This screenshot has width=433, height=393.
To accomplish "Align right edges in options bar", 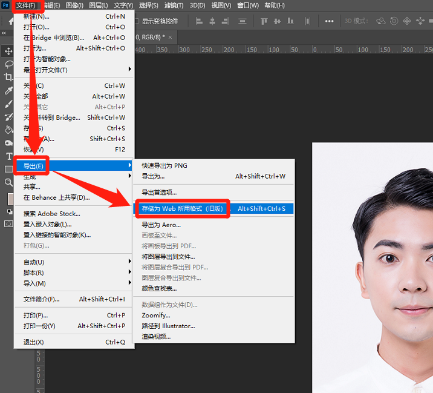I will pos(226,21).
